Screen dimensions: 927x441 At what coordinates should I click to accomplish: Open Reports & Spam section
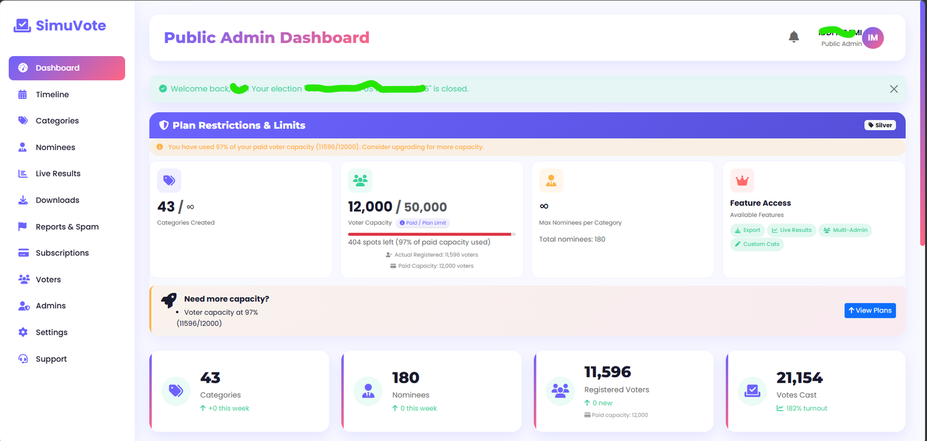[x=67, y=227]
